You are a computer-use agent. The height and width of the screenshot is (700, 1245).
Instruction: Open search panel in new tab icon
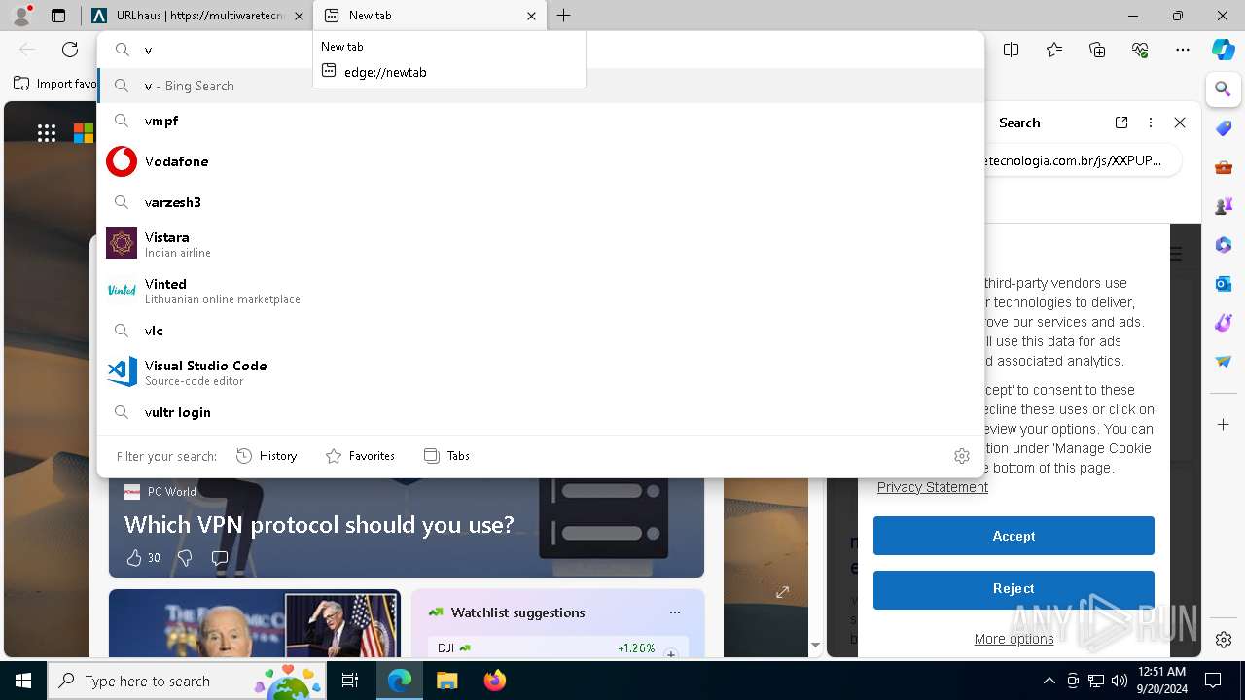[1121, 122]
